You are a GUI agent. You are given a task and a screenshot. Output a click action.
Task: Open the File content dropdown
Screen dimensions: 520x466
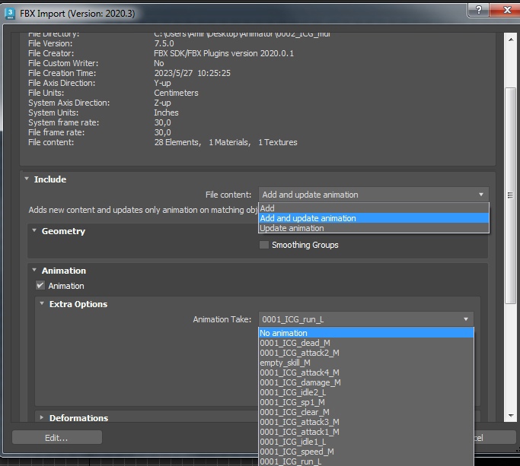point(373,195)
